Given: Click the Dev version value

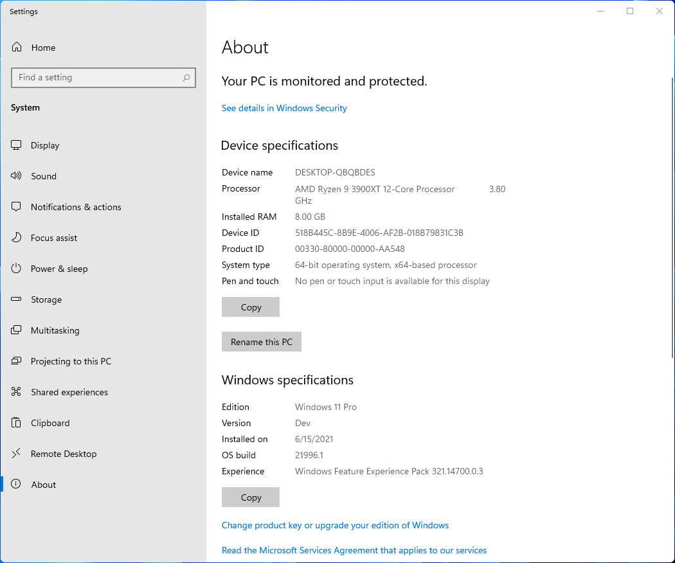Looking at the screenshot, I should point(303,423).
